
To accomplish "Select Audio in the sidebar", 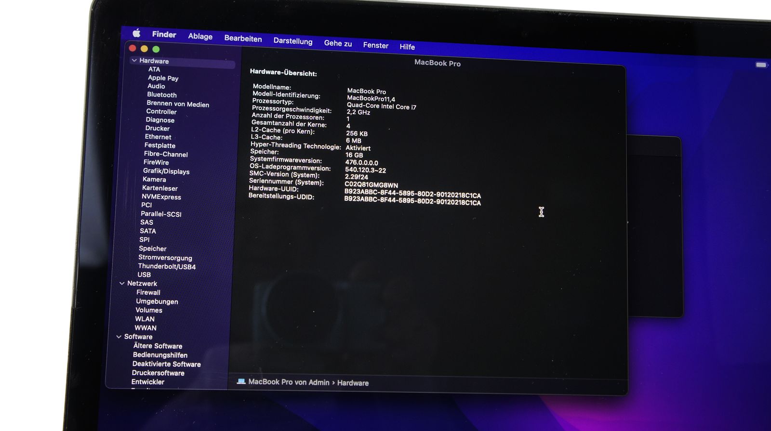I will pyautogui.click(x=156, y=86).
